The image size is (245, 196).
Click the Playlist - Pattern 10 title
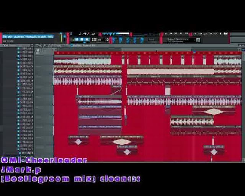click(x=84, y=46)
